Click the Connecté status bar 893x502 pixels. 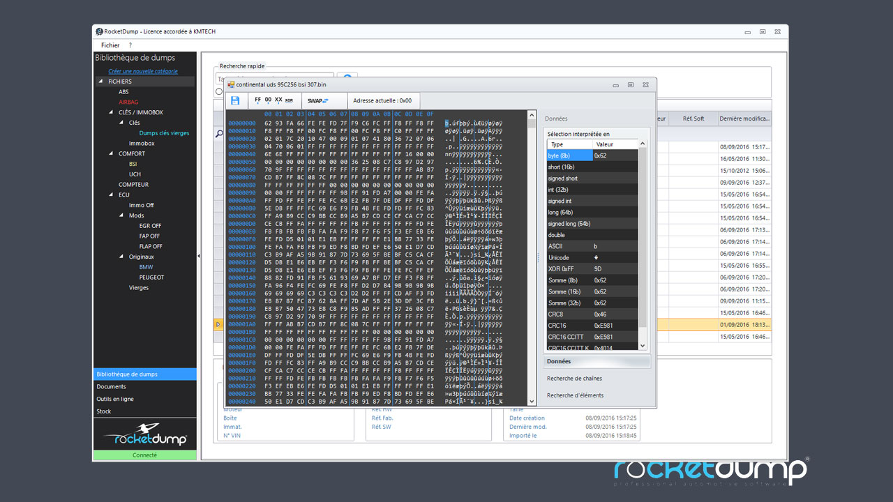[144, 455]
